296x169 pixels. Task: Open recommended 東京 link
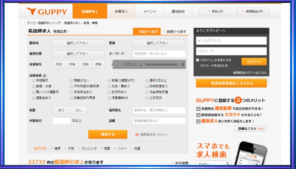tap(58, 149)
